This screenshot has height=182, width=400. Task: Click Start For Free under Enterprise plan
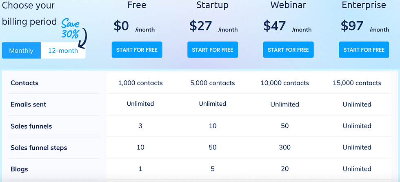click(364, 50)
